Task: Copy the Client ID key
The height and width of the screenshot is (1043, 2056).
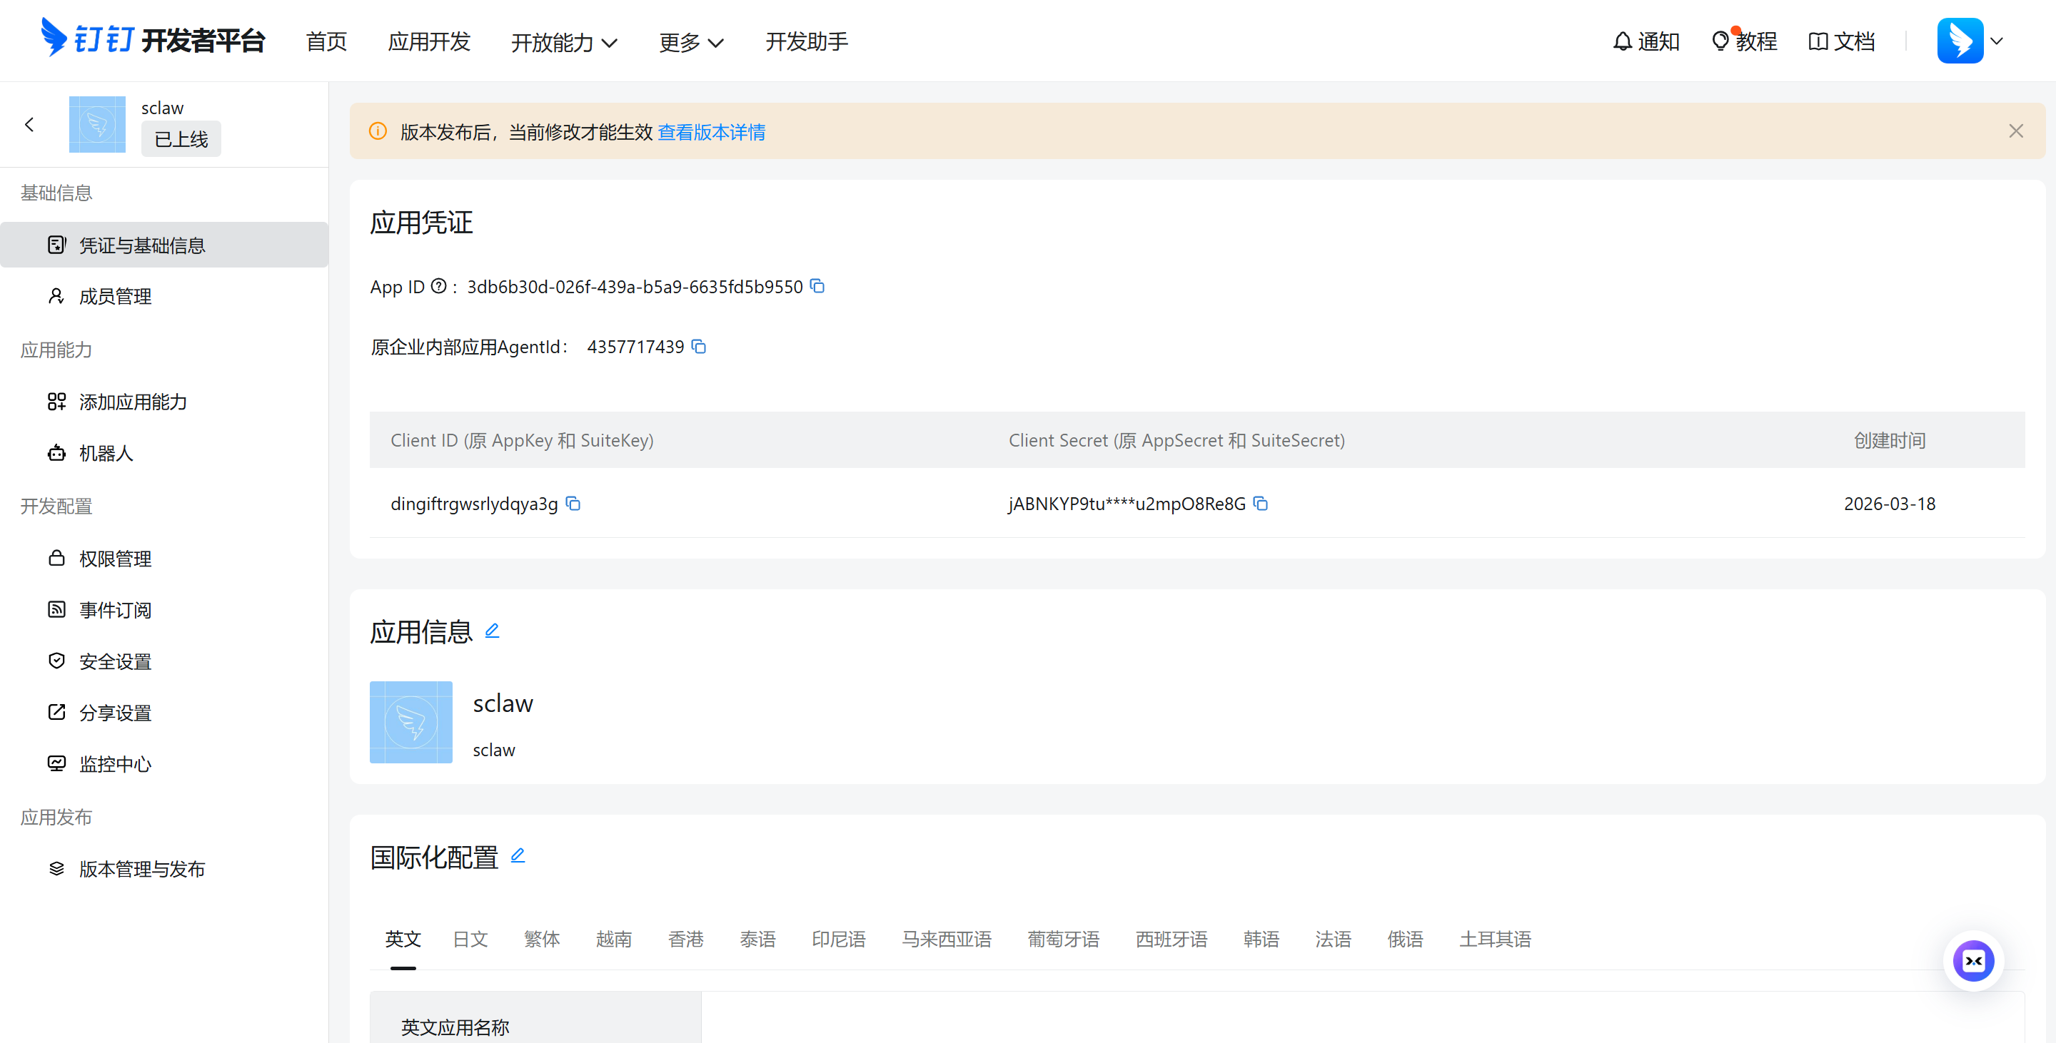Action: click(x=573, y=503)
